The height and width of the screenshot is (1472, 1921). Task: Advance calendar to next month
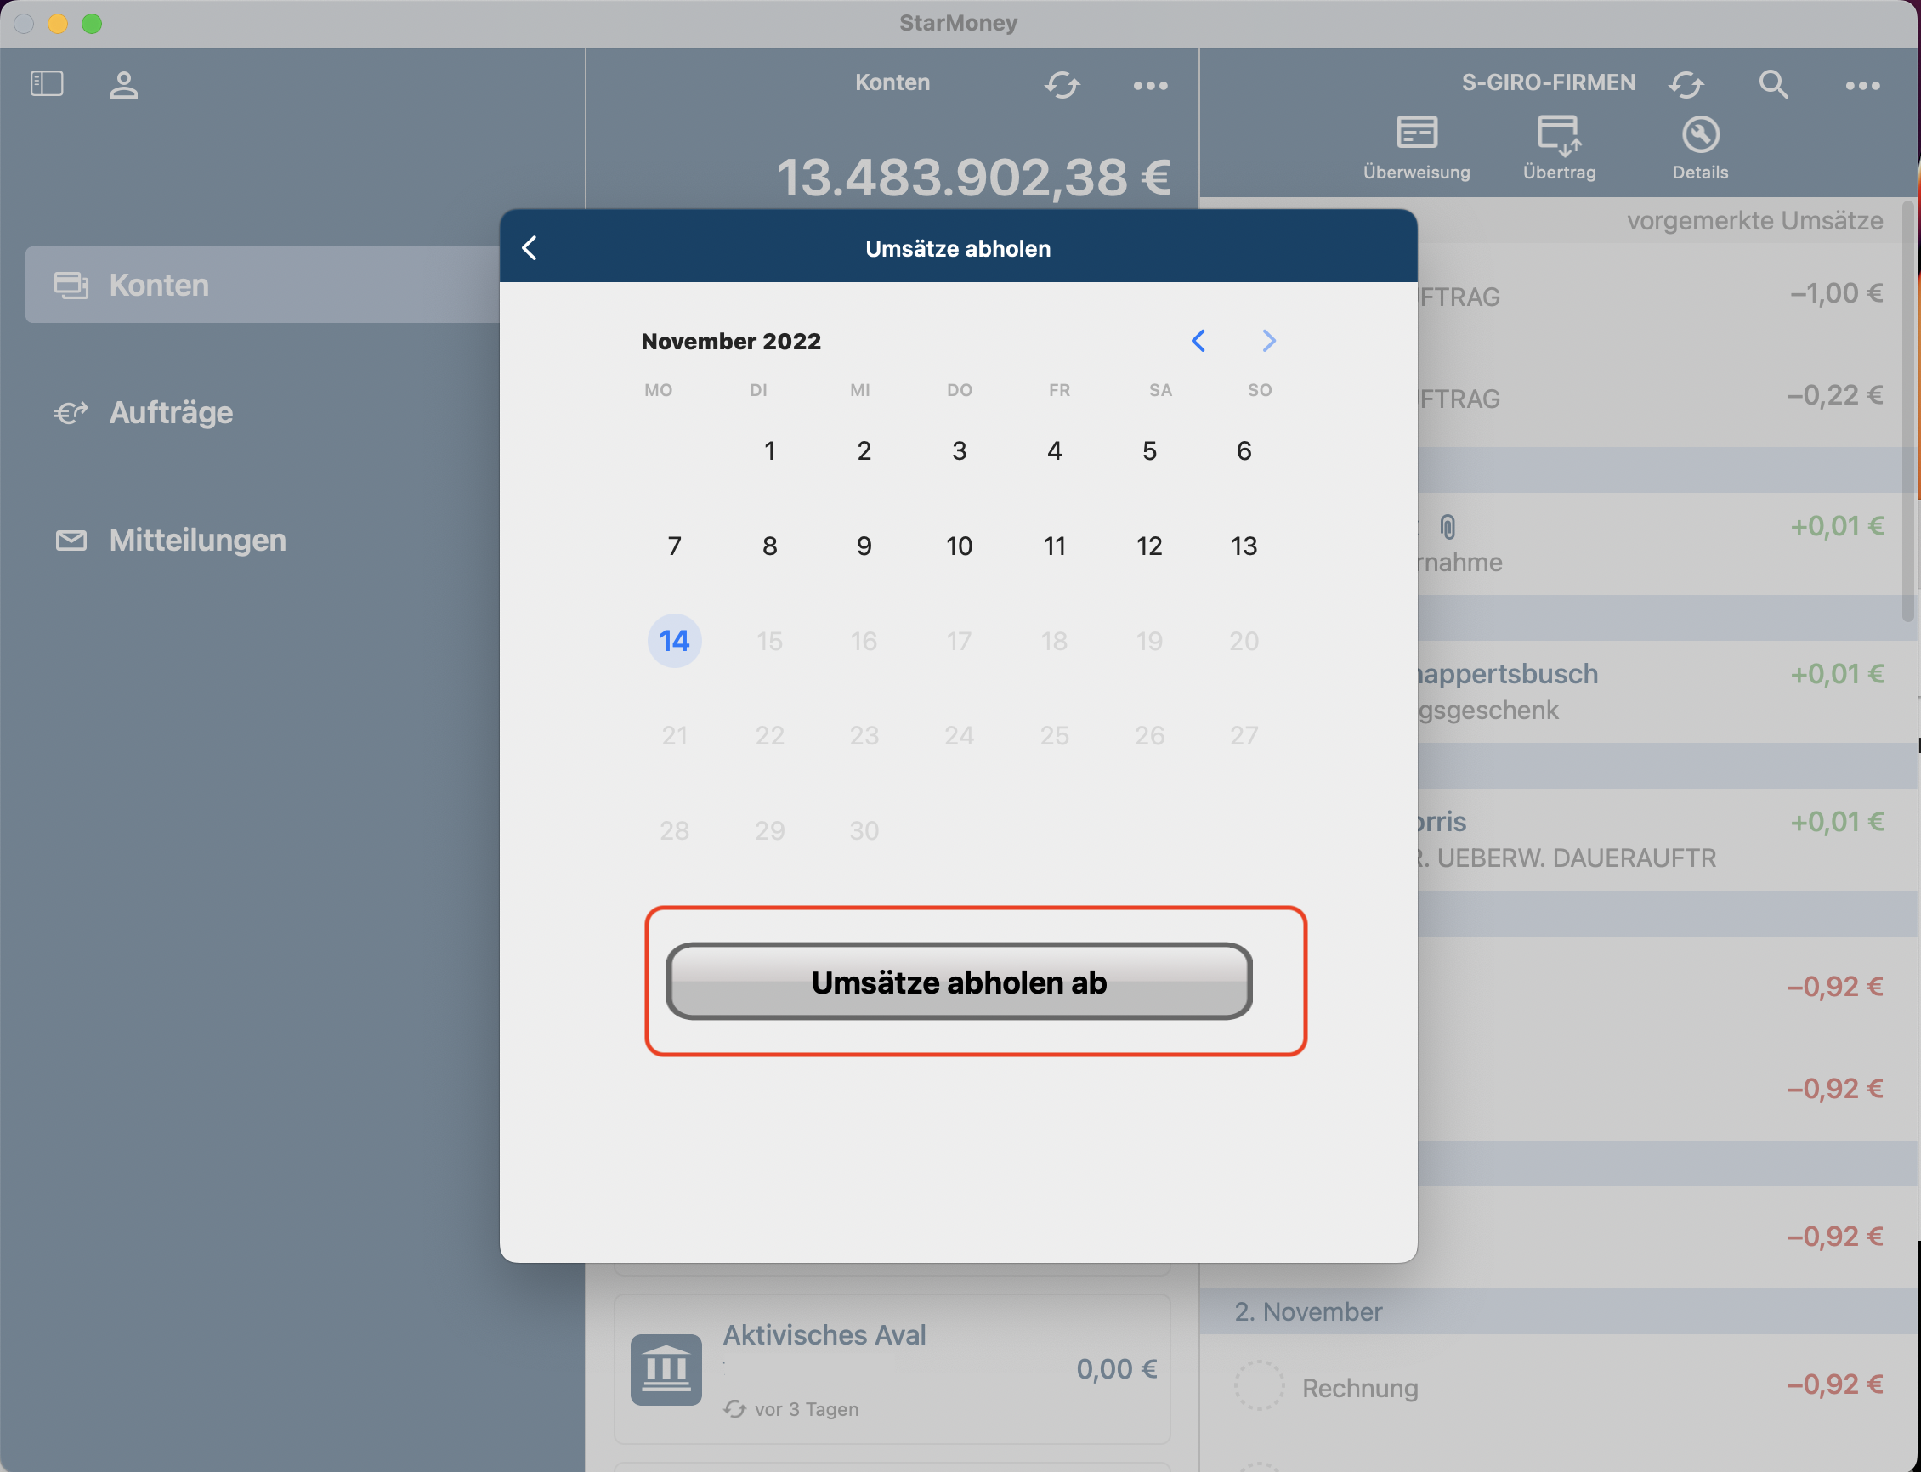pos(1268,341)
